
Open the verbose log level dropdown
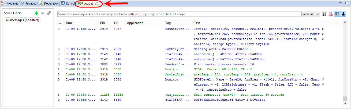[x=311, y=14]
